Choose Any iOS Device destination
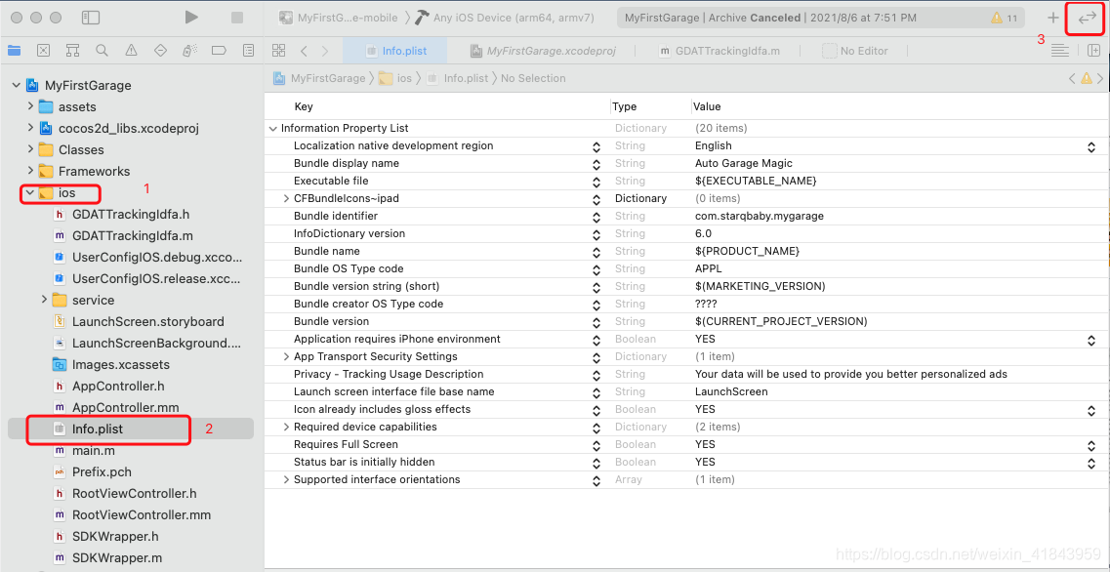 [504, 18]
